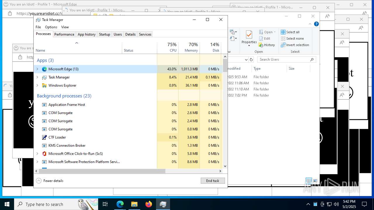The height and width of the screenshot is (210, 374).
Task: Click the Select all icon in the Explorer ribbon
Action: (x=283, y=32)
